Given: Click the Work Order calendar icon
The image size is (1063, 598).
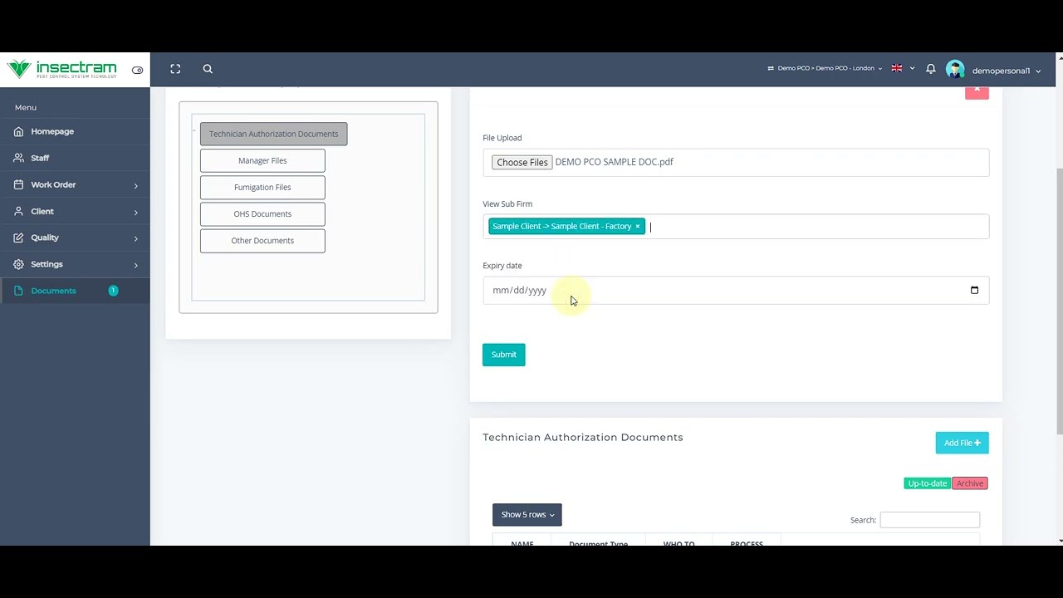Looking at the screenshot, I should point(18,184).
